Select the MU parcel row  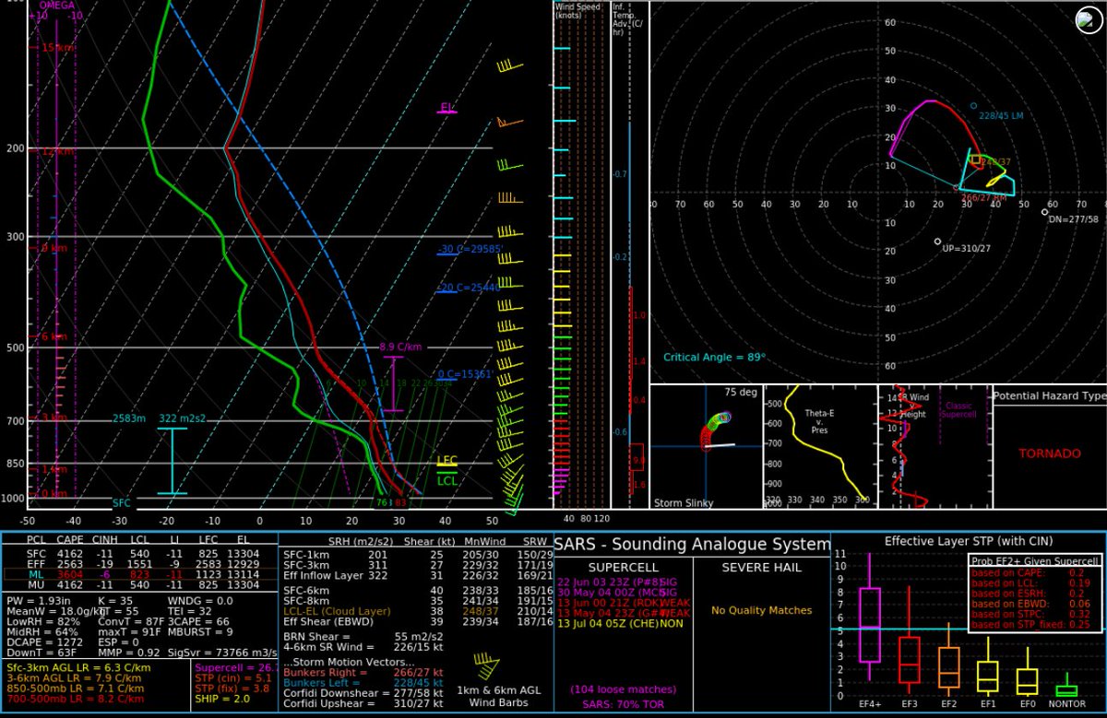coord(137,584)
